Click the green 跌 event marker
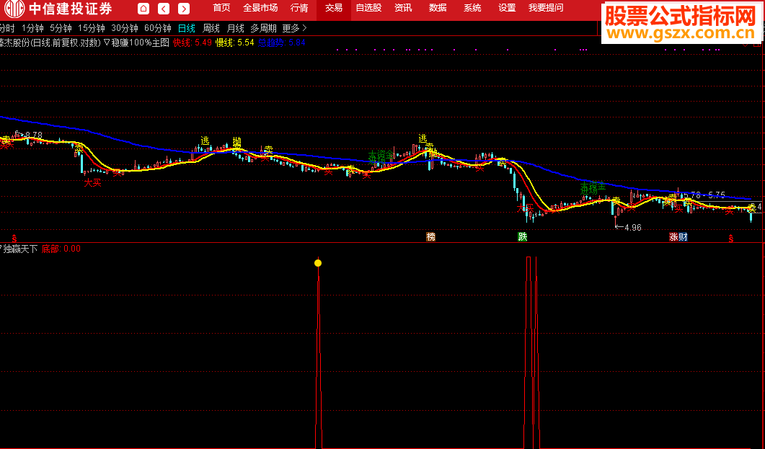Screen dimensions: 765x449 (x=523, y=237)
